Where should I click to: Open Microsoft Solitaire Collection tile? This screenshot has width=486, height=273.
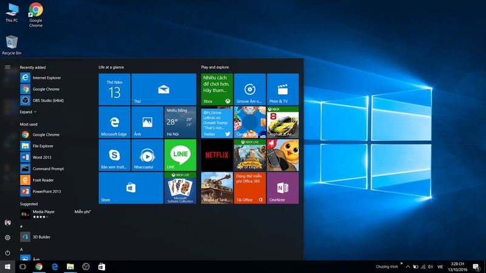coord(180,188)
